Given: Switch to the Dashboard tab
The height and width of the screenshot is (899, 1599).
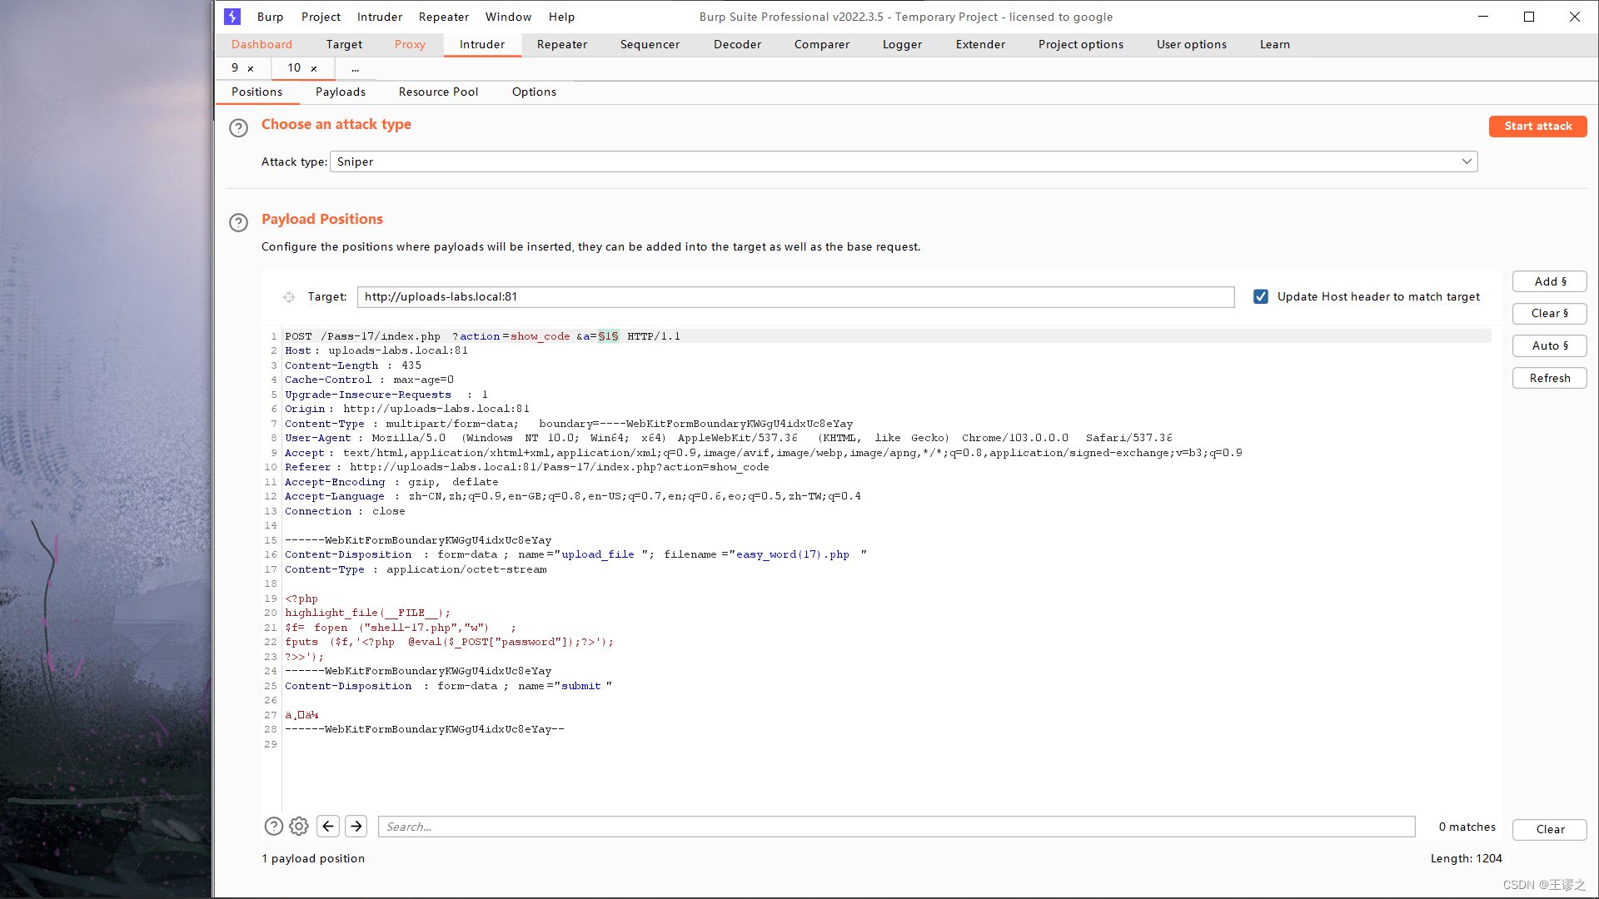Looking at the screenshot, I should pyautogui.click(x=262, y=44).
